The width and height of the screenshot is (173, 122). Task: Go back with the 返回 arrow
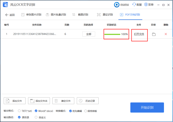click(x=10, y=15)
